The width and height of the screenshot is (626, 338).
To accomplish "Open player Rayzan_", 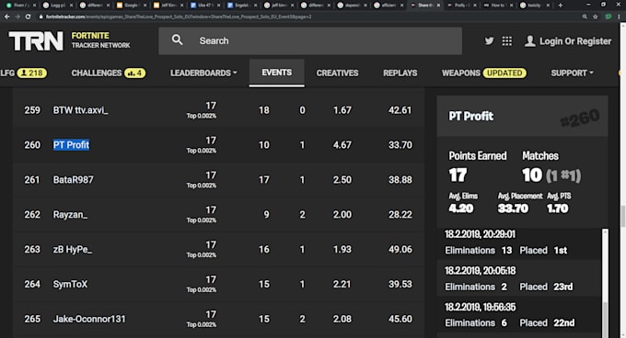I will click(70, 215).
